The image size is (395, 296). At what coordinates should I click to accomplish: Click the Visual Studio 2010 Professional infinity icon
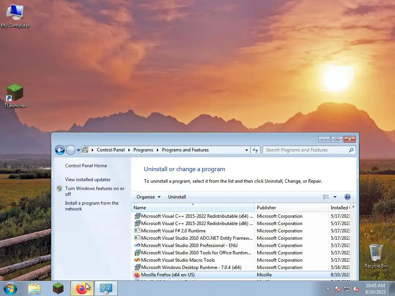tap(137, 246)
